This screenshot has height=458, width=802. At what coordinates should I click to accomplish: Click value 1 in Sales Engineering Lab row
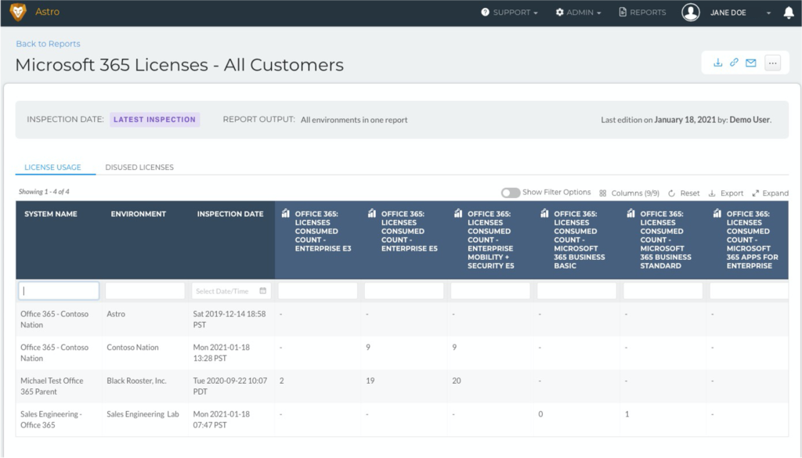tap(627, 414)
